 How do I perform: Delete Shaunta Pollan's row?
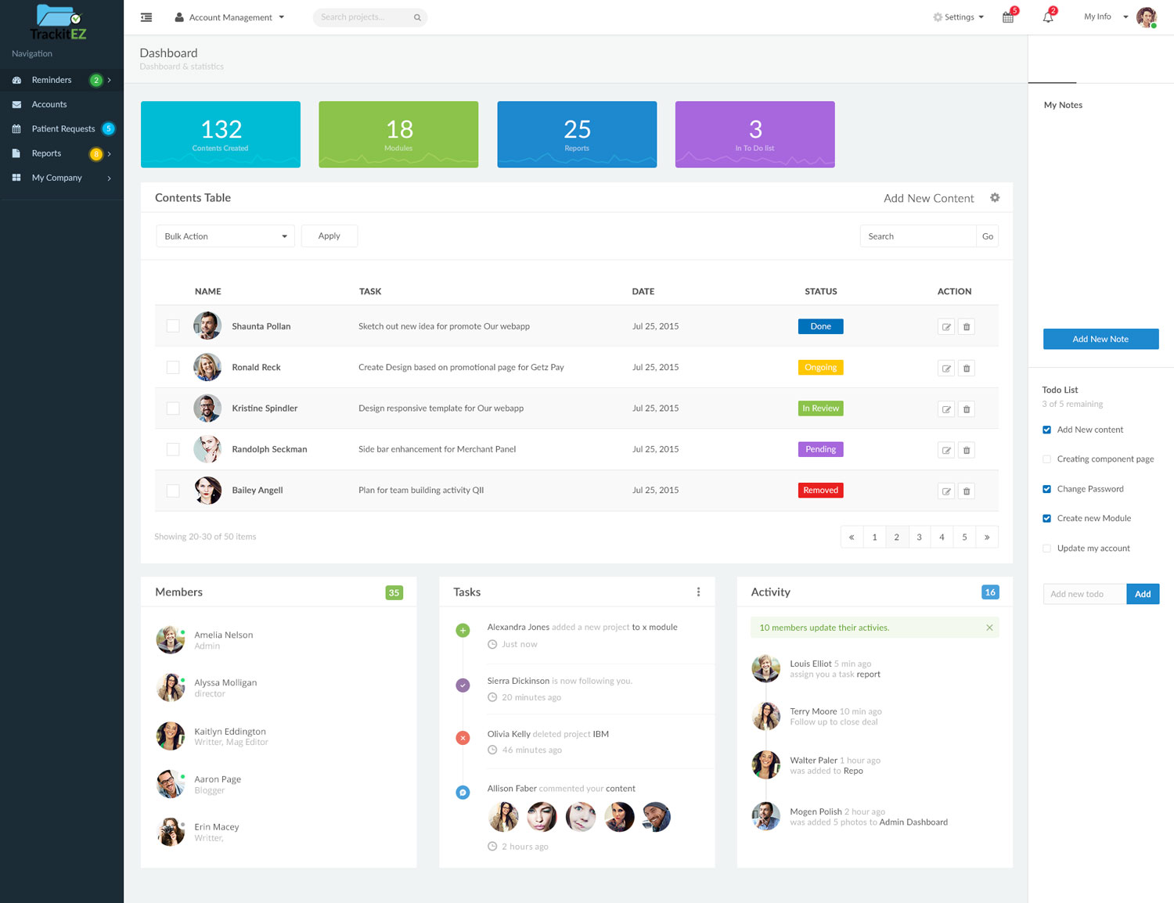click(x=967, y=327)
